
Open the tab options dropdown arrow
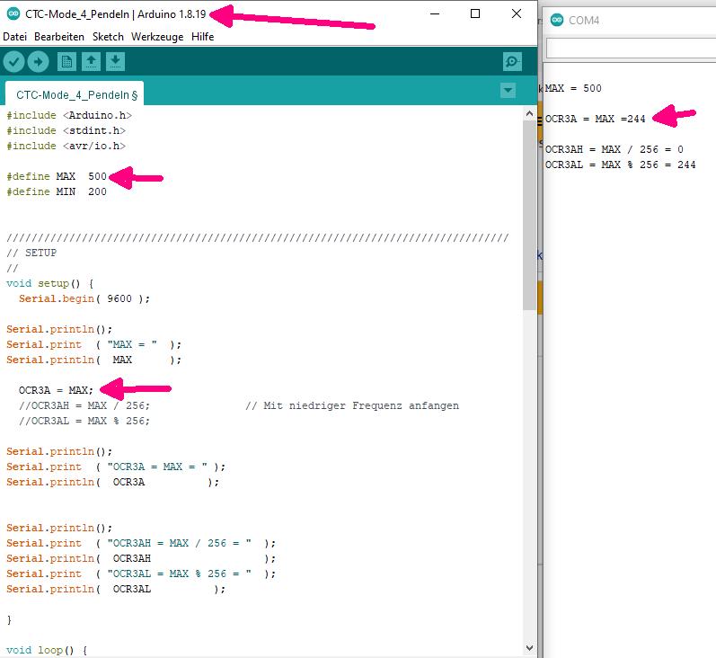[x=508, y=91]
